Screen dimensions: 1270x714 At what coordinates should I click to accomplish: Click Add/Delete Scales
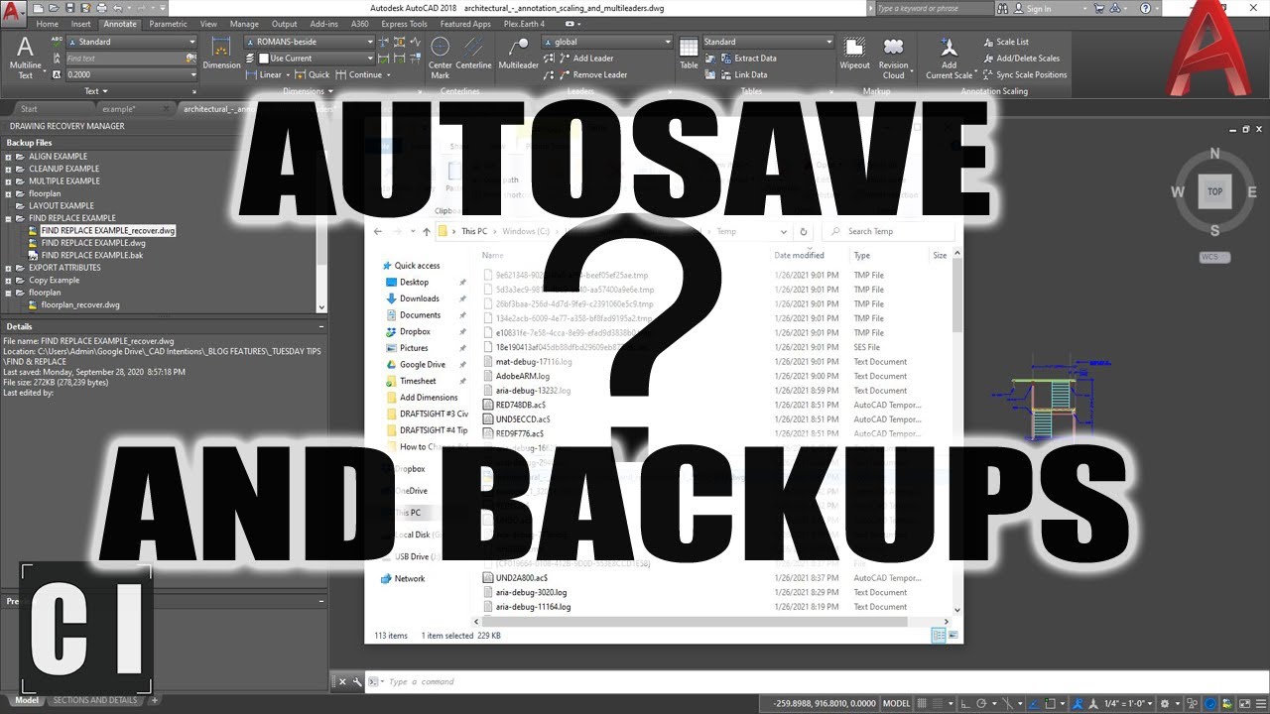1020,59
